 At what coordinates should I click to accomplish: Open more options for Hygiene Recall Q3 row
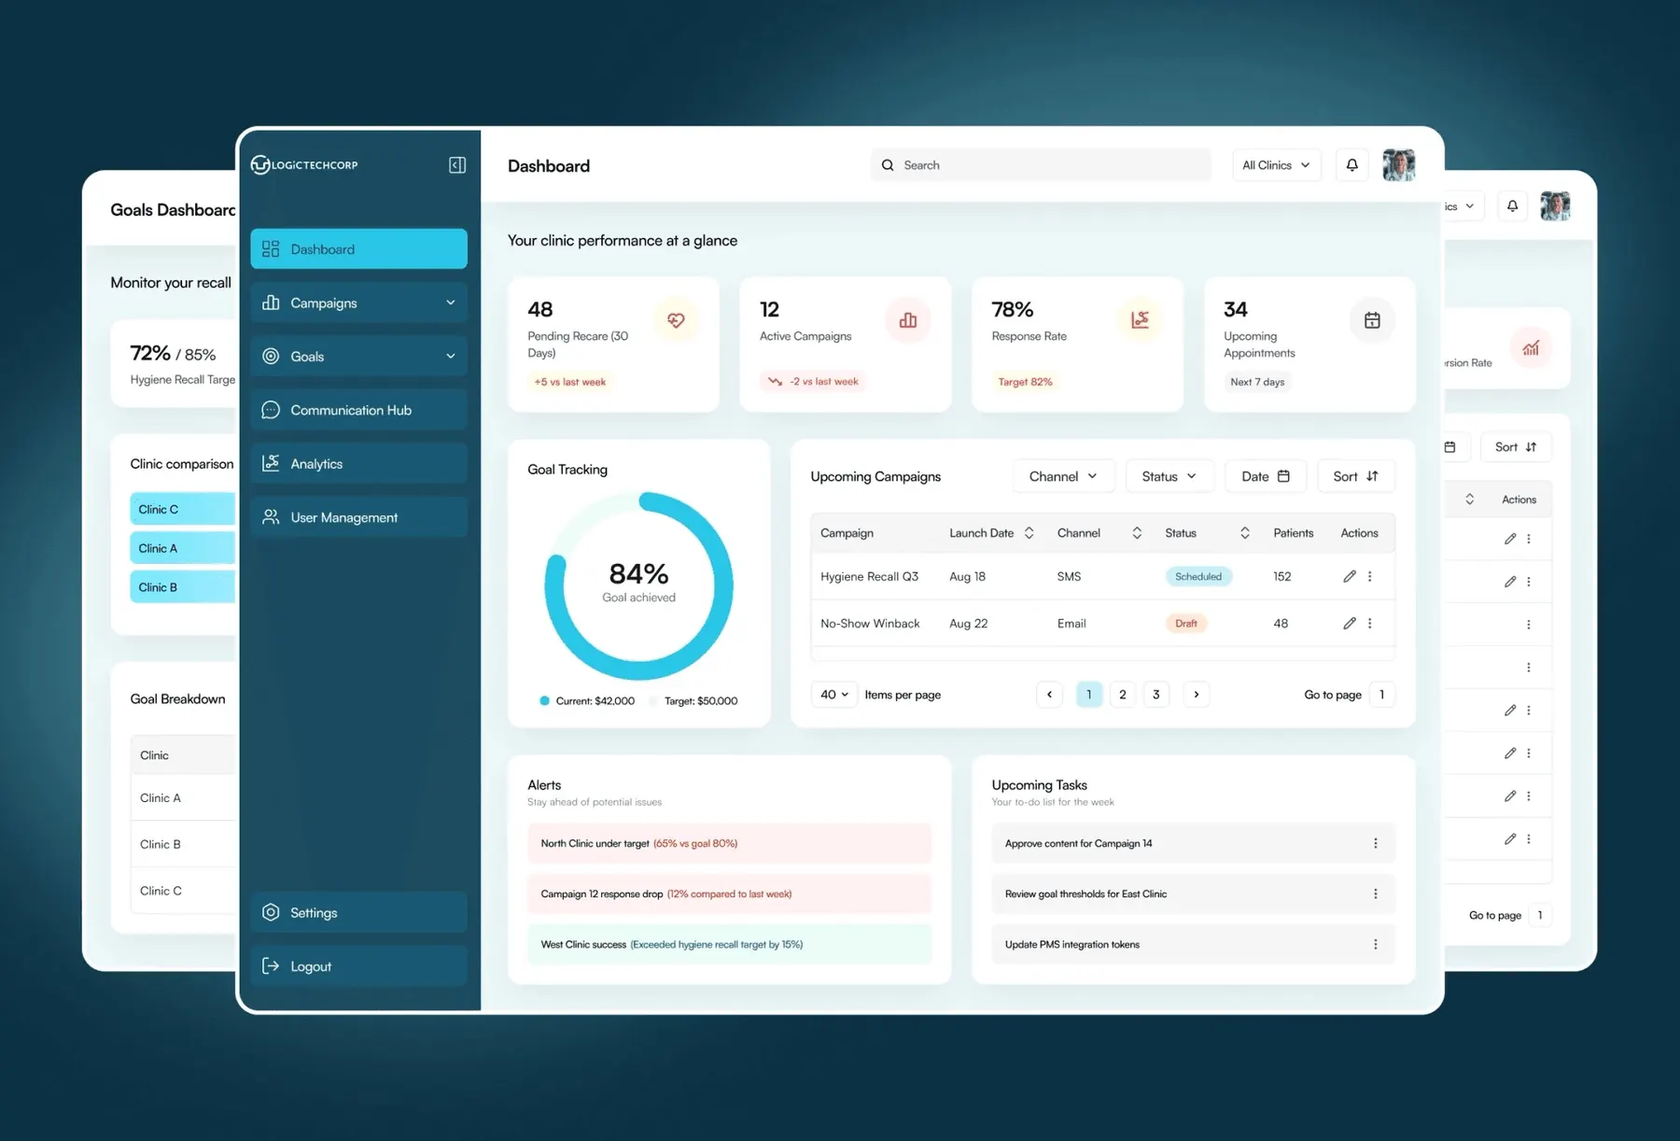click(1370, 577)
